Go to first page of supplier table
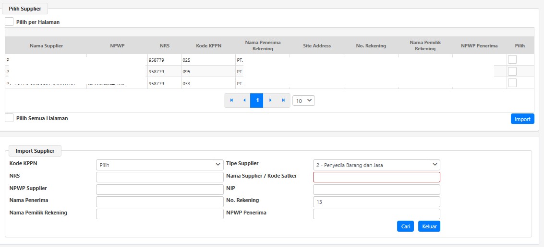Image resolution: width=544 pixels, height=247 pixels. (231, 101)
